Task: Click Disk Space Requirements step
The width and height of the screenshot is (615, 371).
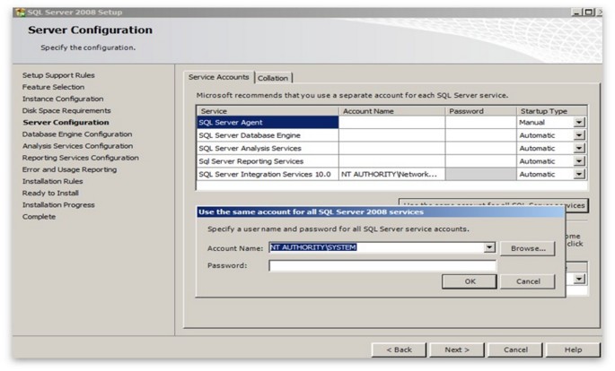Action: (66, 110)
